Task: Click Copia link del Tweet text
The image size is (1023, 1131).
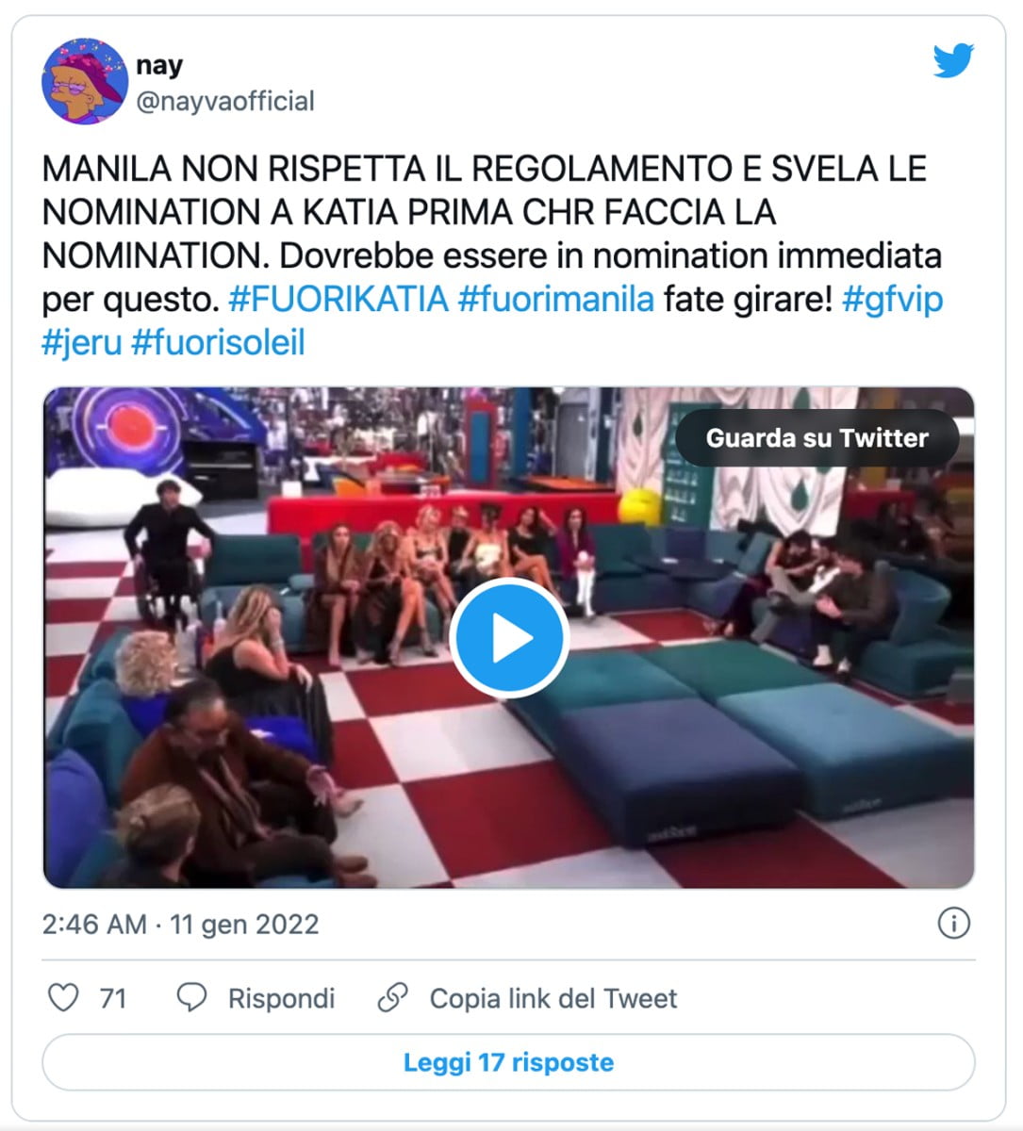Action: pyautogui.click(x=553, y=997)
